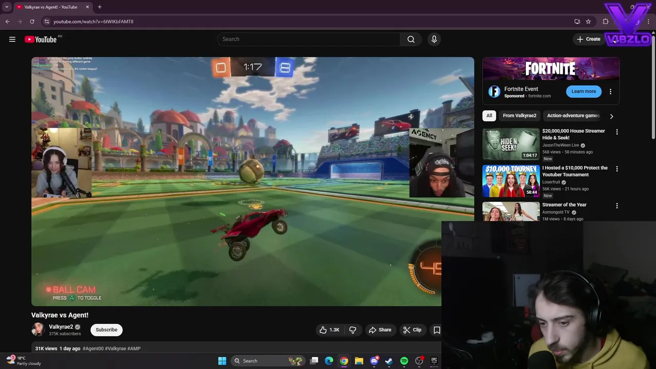Click the Asmongold TV channel name
The image size is (656, 369).
click(556, 212)
